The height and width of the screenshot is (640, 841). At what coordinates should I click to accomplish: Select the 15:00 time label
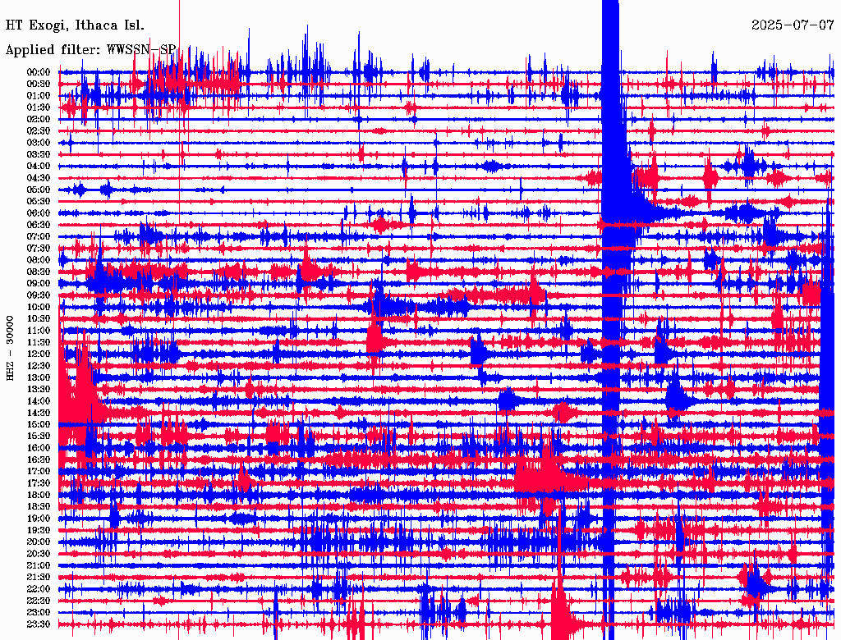coord(39,424)
